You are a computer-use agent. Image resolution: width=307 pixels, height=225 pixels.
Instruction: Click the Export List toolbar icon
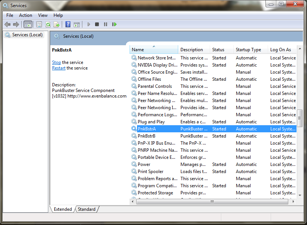pyautogui.click(x=57, y=24)
